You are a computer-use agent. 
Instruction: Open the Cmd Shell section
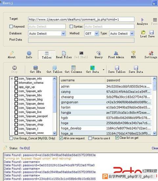tap(81, 55)
